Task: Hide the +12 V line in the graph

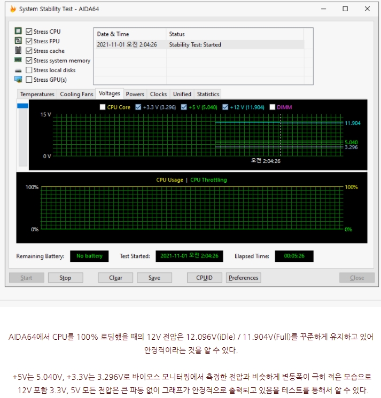Action: [225, 107]
